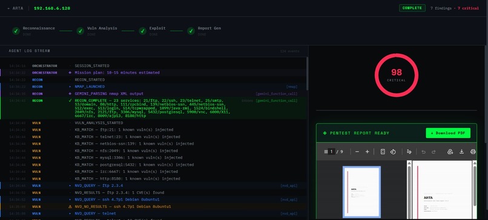
Task: Select the page 1 thumbnail in PDF sidebar
Action: coord(361,192)
